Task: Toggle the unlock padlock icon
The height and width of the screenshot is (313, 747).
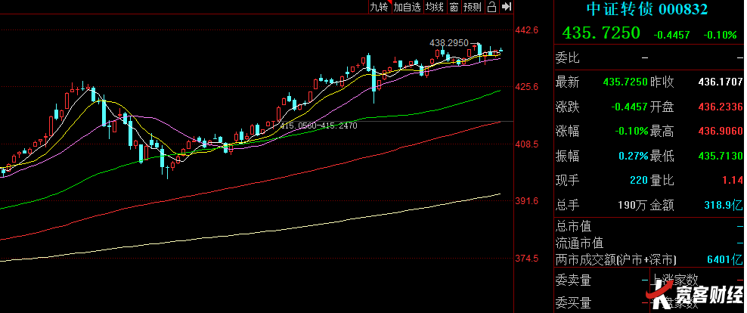Action: click(x=492, y=7)
